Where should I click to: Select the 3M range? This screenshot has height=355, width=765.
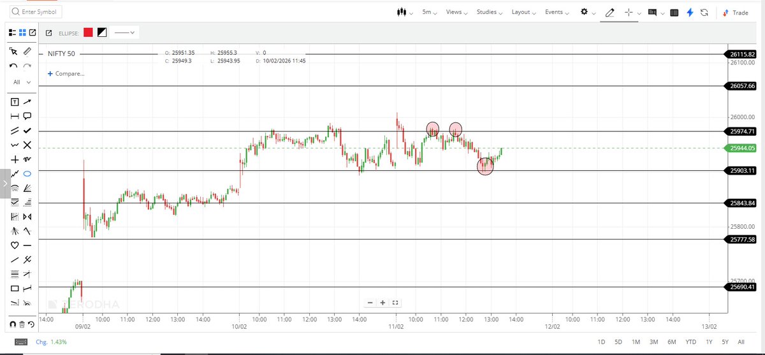tap(654, 342)
